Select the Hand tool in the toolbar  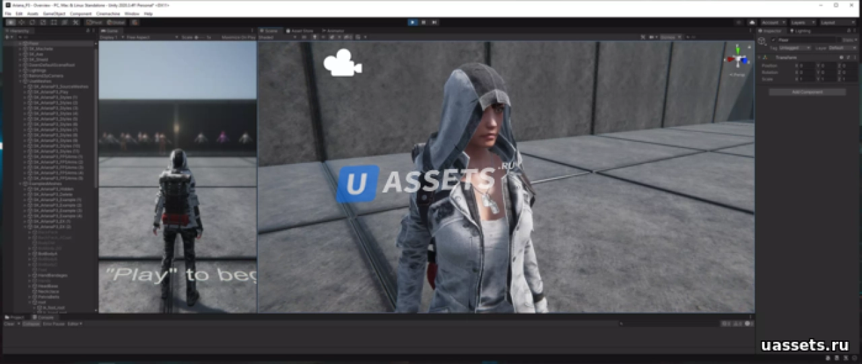click(x=10, y=22)
